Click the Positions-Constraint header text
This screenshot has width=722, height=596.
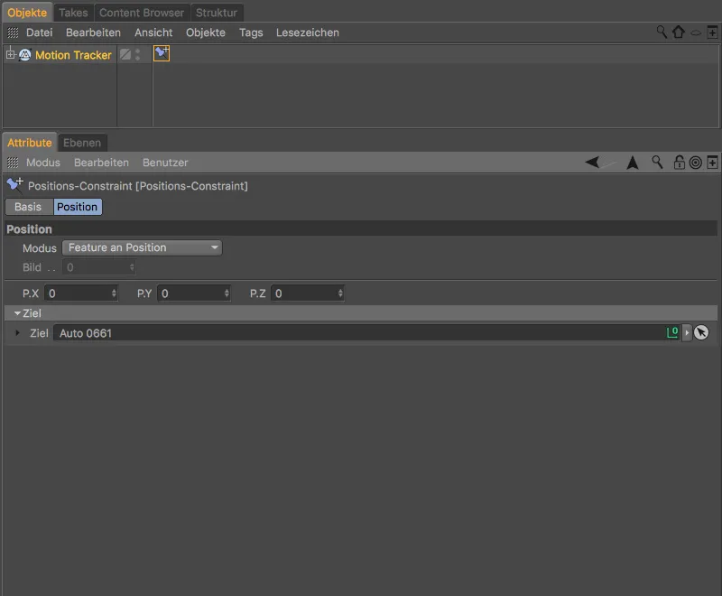(x=138, y=186)
